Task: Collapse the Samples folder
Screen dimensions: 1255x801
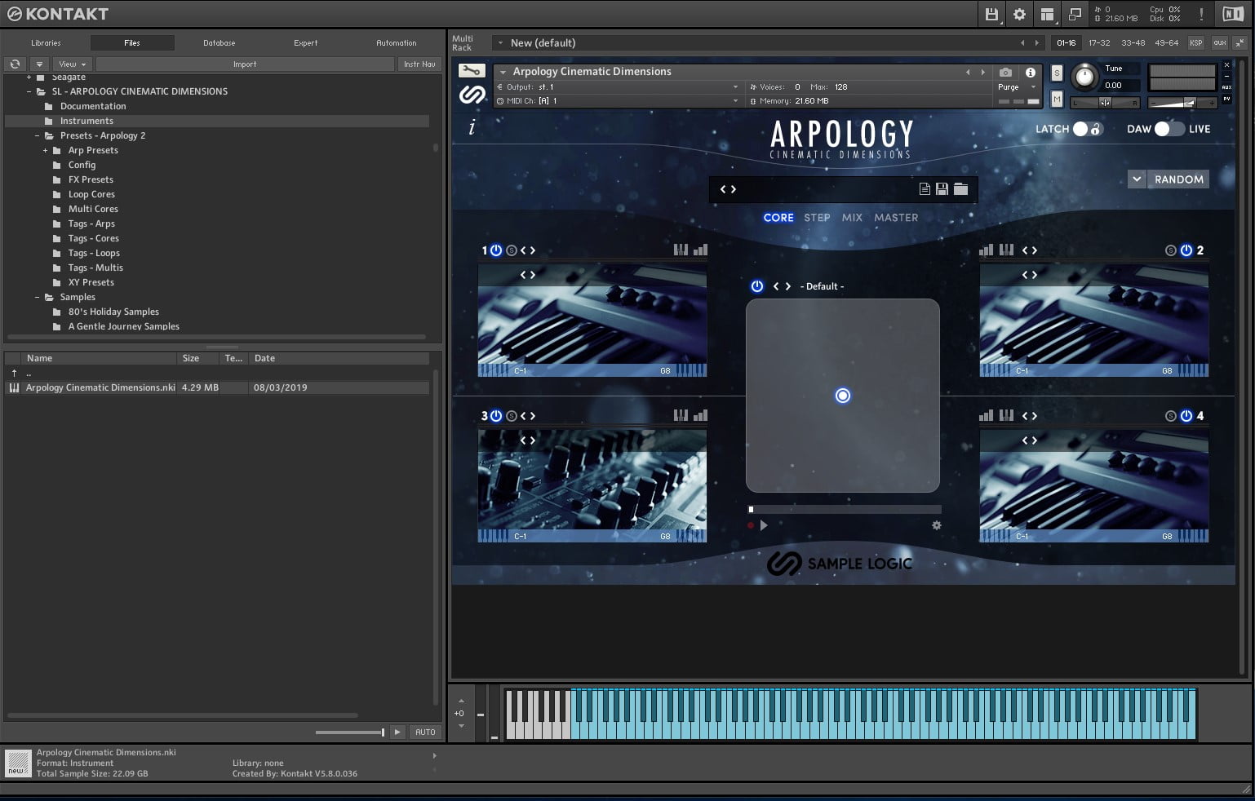Action: (x=38, y=297)
